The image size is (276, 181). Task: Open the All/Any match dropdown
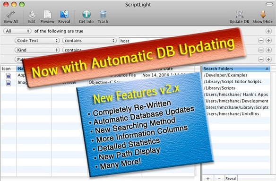[x=17, y=31]
